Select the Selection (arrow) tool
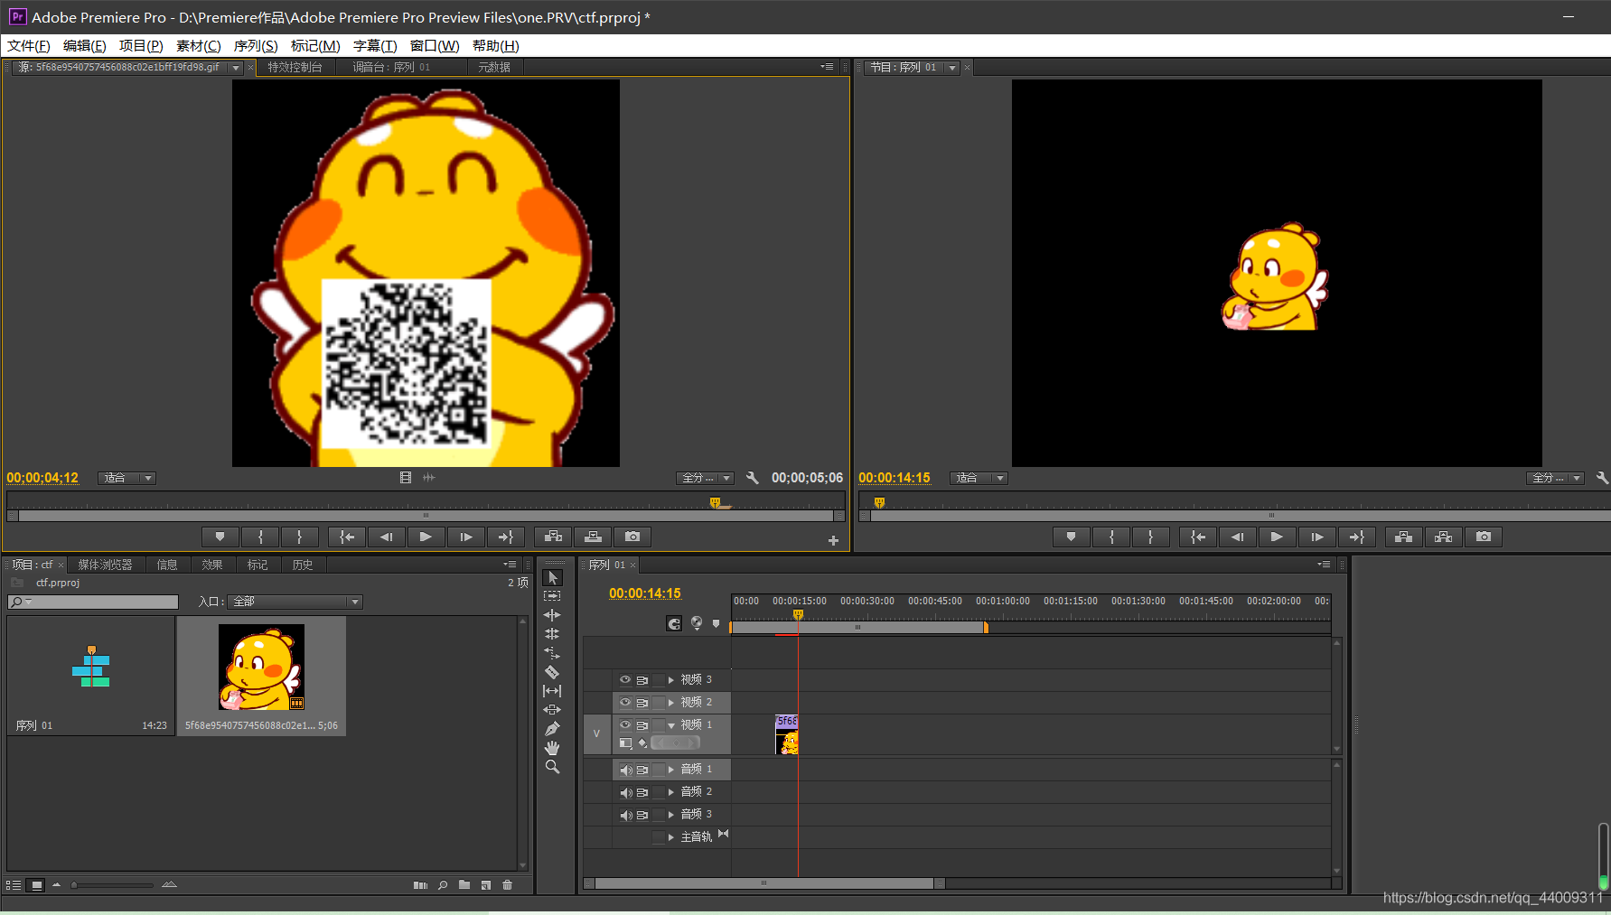The image size is (1611, 915). pos(553,577)
